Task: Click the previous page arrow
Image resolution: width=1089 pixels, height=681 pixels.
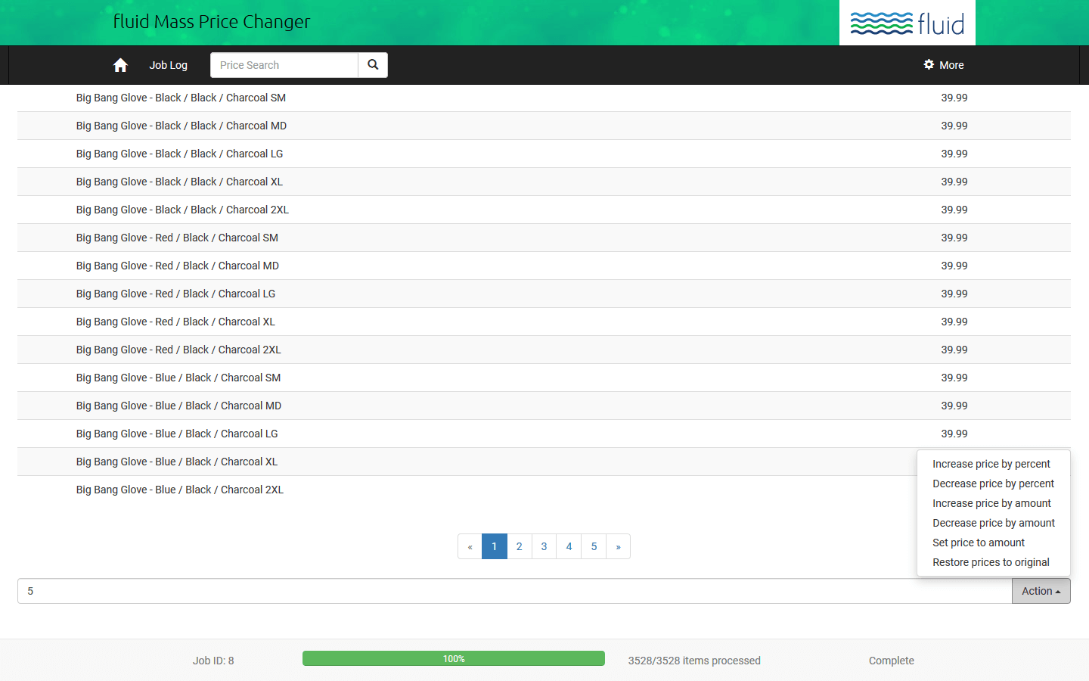Action: 470,546
